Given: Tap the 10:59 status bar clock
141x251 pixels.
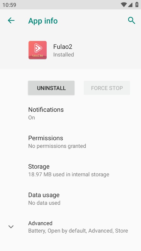Looking at the screenshot, I should pyautogui.click(x=9, y=5).
